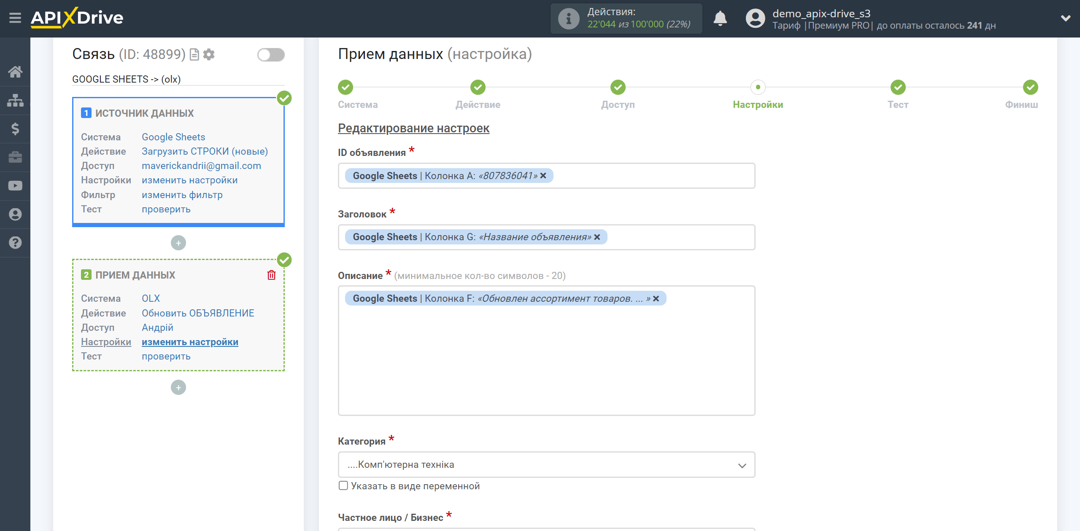Open briefcase icon in sidebar
Image resolution: width=1080 pixels, height=531 pixels.
coord(15,157)
